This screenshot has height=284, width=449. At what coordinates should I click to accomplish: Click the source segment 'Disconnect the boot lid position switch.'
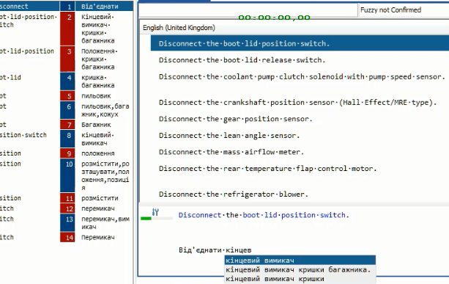264,215
